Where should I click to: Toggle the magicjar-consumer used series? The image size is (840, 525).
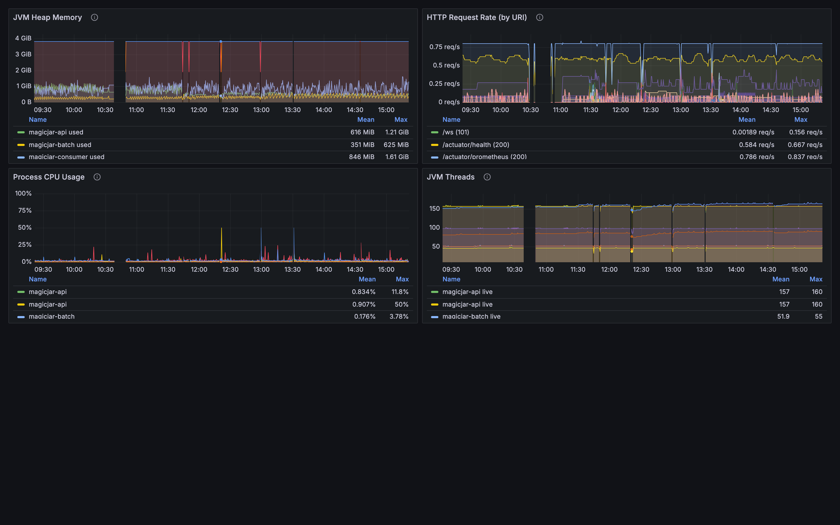coord(67,157)
